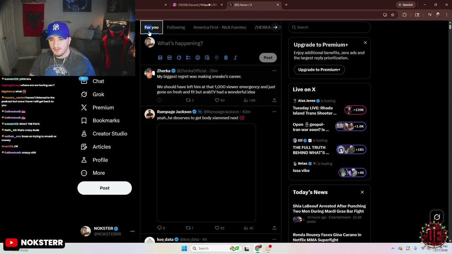452x254 pixels.
Task: Open More options in the sidebar
Action: (93, 173)
